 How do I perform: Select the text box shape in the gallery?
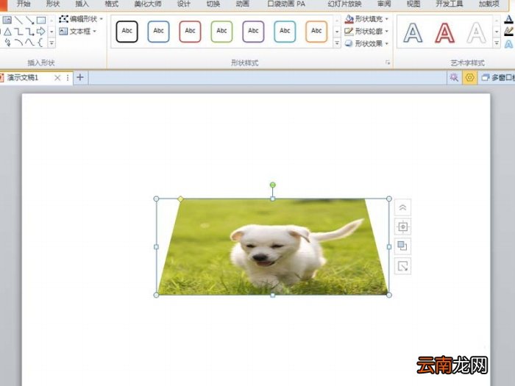pos(7,21)
